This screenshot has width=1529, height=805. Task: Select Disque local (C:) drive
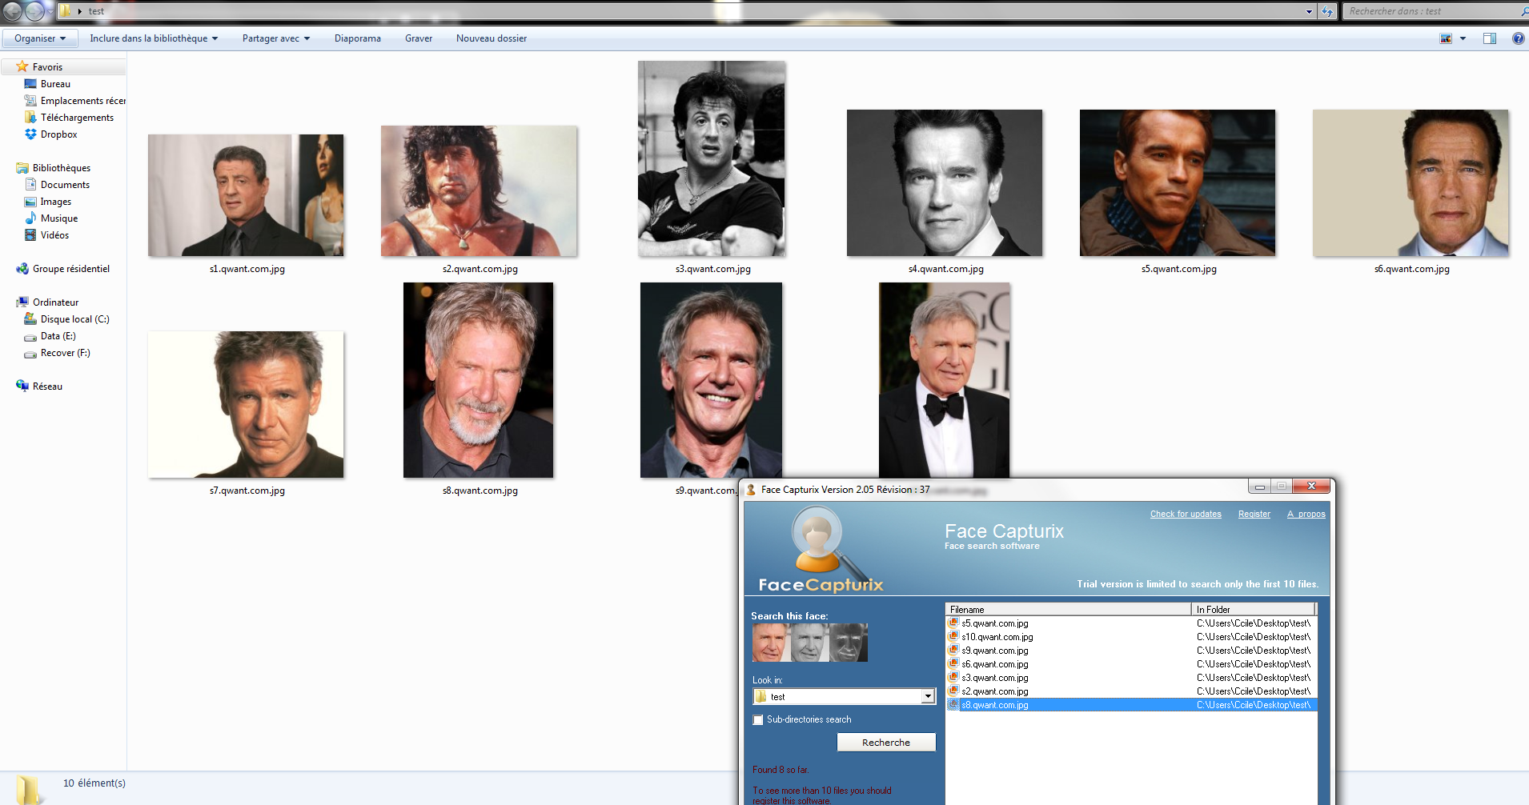pos(74,319)
